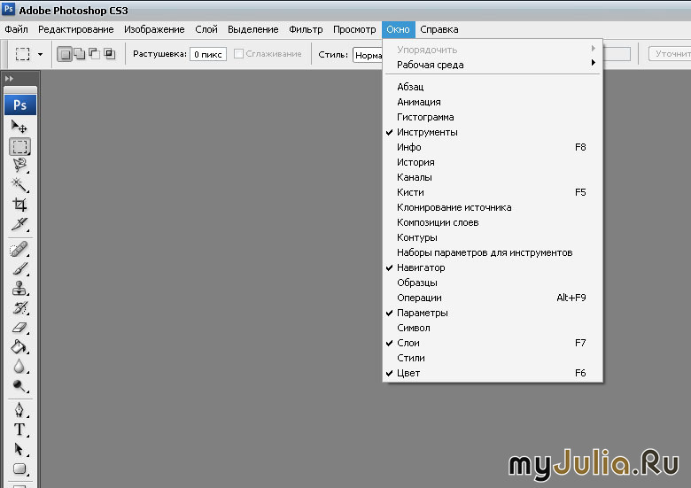The image size is (691, 488).
Task: Select the Move tool
Action: (19, 127)
